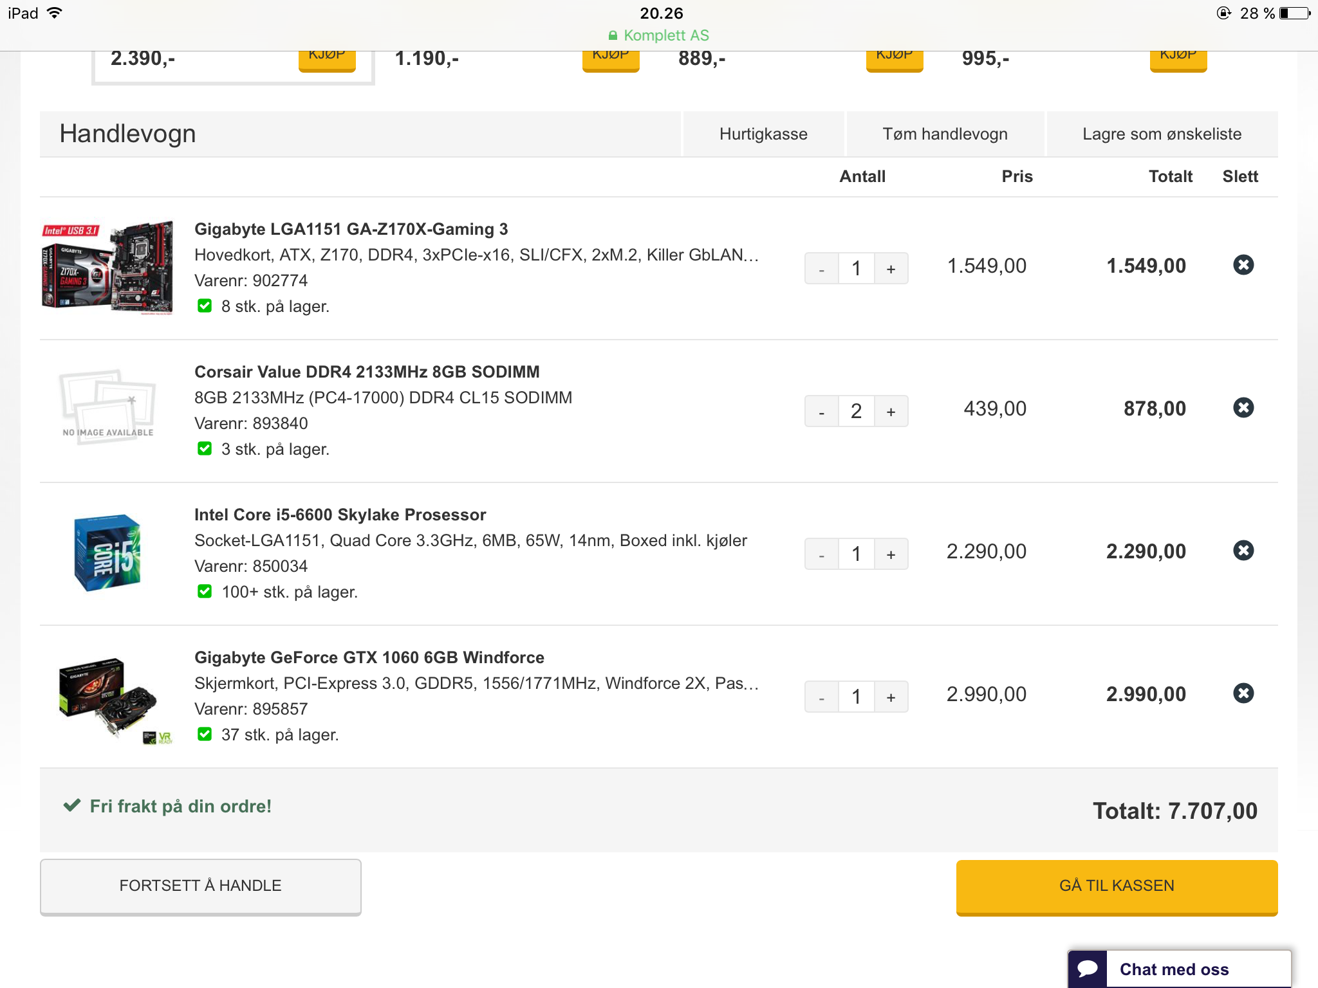Image resolution: width=1318 pixels, height=988 pixels.
Task: Open Intel Core i5-6600 Skylake Prosessor link
Action: (x=340, y=515)
